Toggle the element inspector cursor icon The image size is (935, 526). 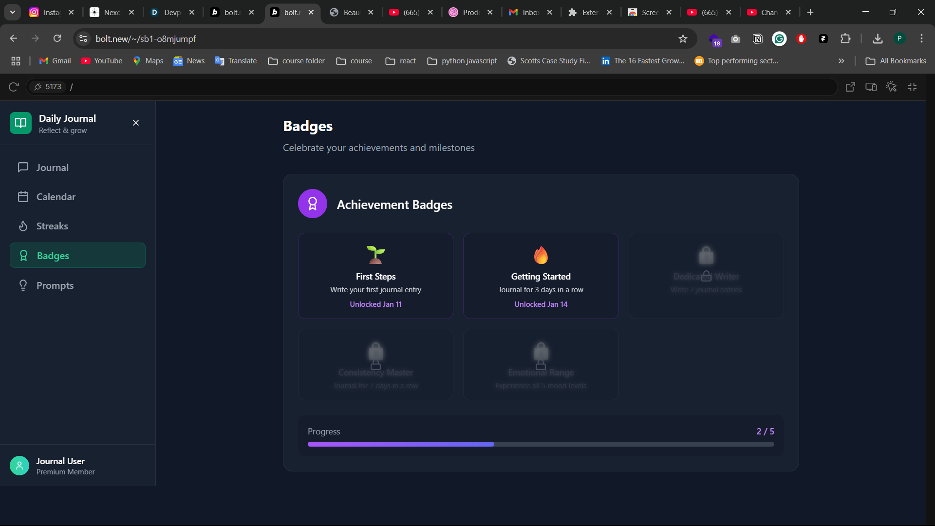pos(892,87)
